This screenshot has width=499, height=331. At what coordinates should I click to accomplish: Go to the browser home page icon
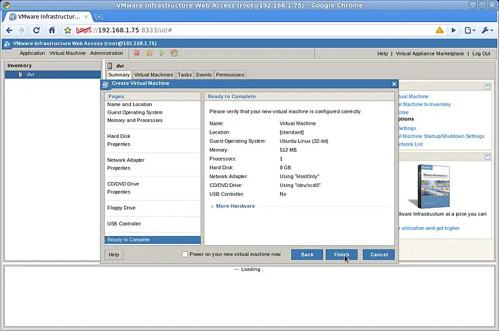click(51, 30)
